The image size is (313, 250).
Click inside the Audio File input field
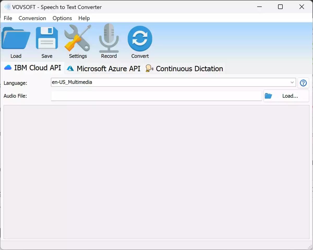coord(156,96)
